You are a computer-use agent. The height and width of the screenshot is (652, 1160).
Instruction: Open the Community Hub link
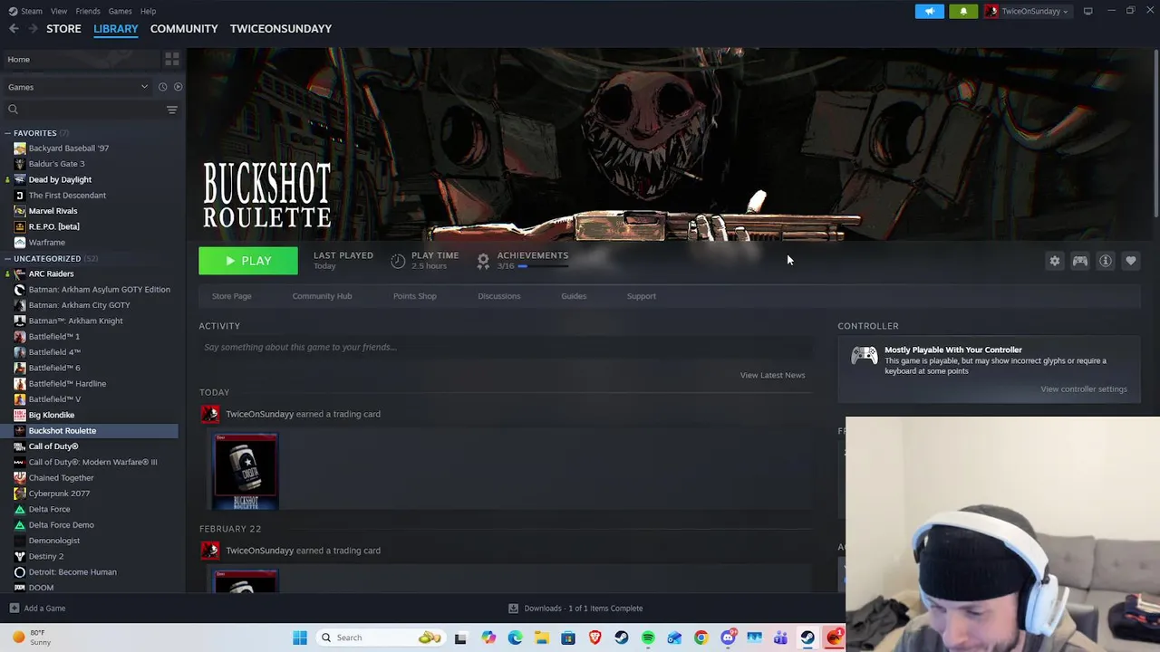(322, 296)
